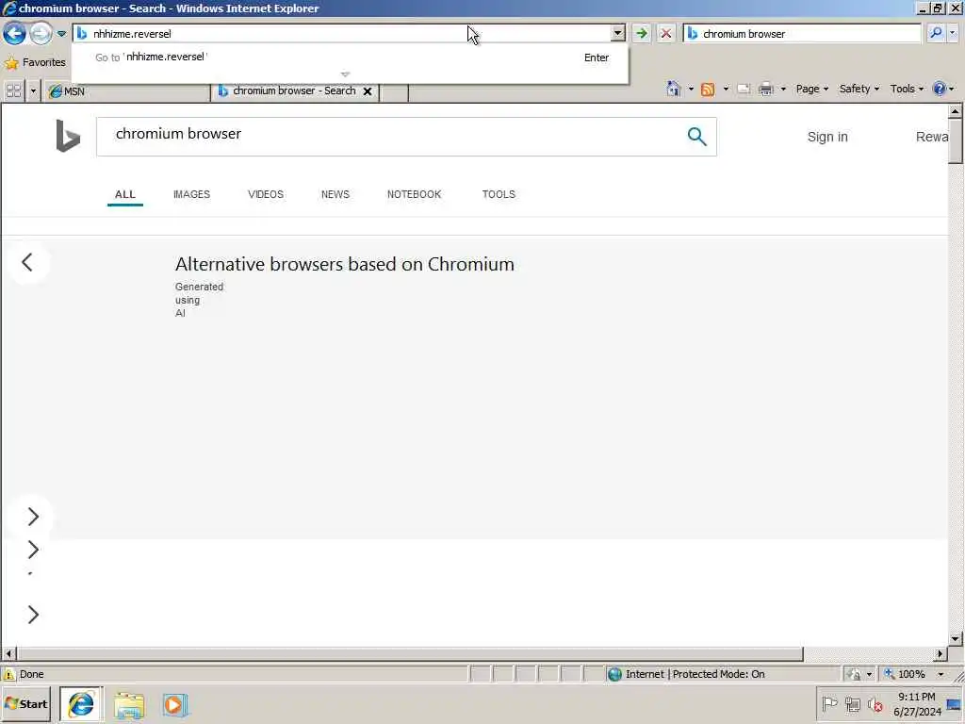The height and width of the screenshot is (724, 965).
Task: Click the Read Mail icon
Action: pyautogui.click(x=744, y=90)
